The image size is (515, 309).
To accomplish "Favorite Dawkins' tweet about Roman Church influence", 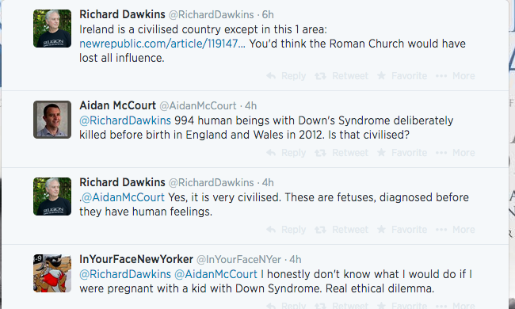I will [x=402, y=76].
